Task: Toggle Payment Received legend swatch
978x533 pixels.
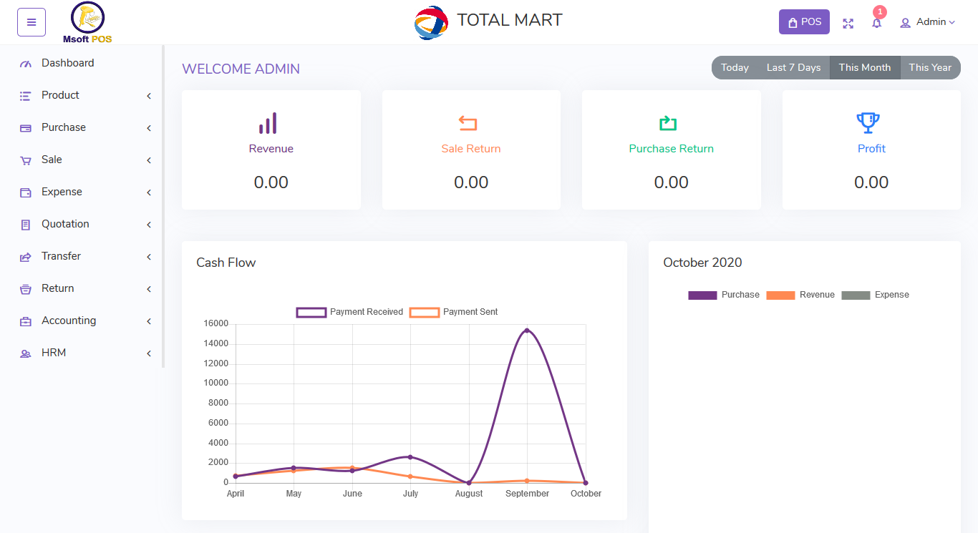Action: pos(311,313)
